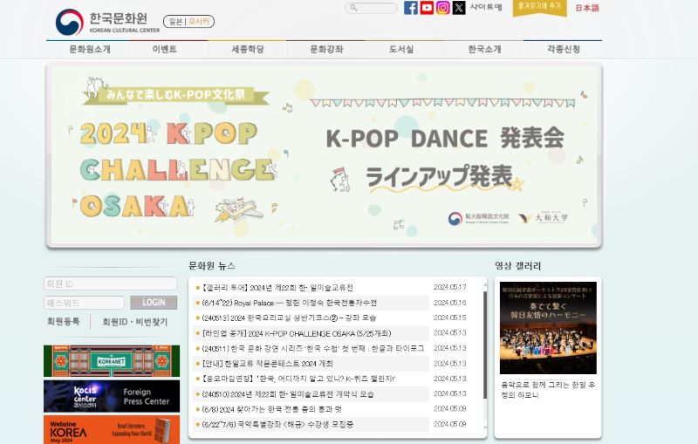Viewport: 698px width, 444px height.
Task: Open the 한국소개 menu
Action: pyautogui.click(x=484, y=49)
